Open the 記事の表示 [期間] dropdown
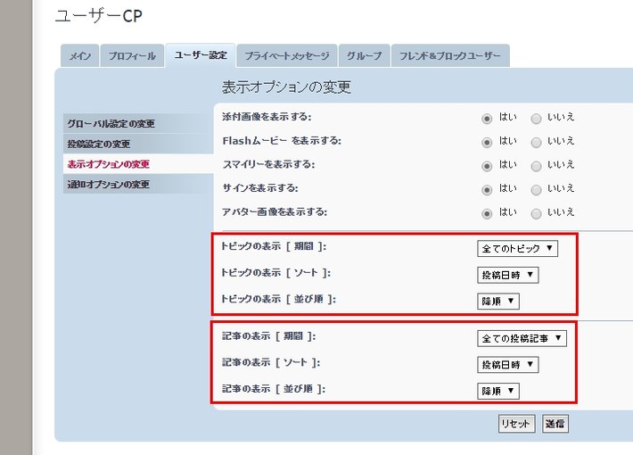633x455 pixels. [522, 338]
